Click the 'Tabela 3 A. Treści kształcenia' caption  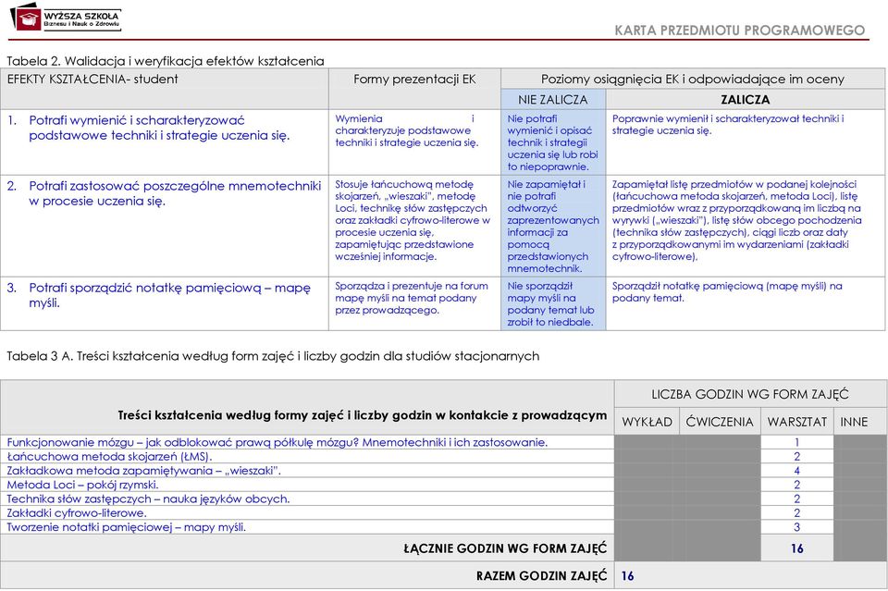[273, 356]
